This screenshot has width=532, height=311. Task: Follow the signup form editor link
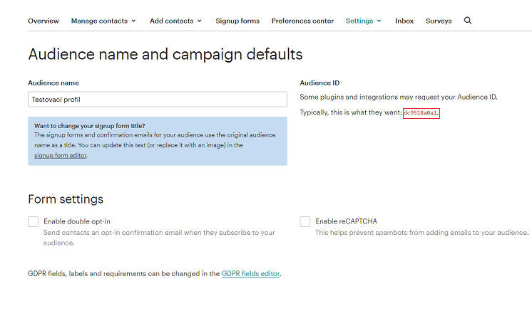tap(61, 155)
